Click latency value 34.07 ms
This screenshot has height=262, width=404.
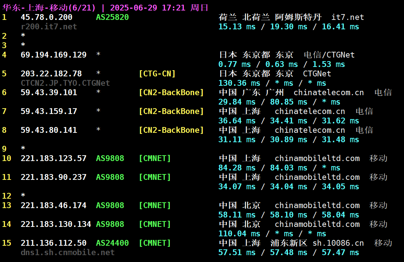(x=237, y=186)
